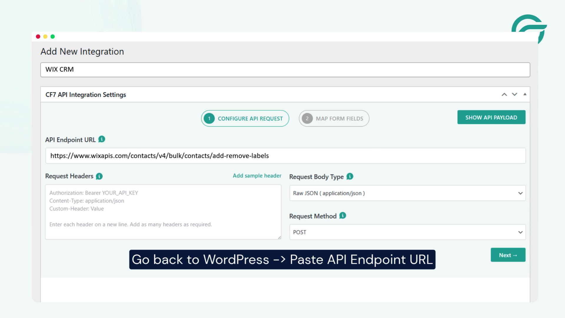565x318 pixels.
Task: Open the Request Body Type dropdown
Action: pos(408,193)
